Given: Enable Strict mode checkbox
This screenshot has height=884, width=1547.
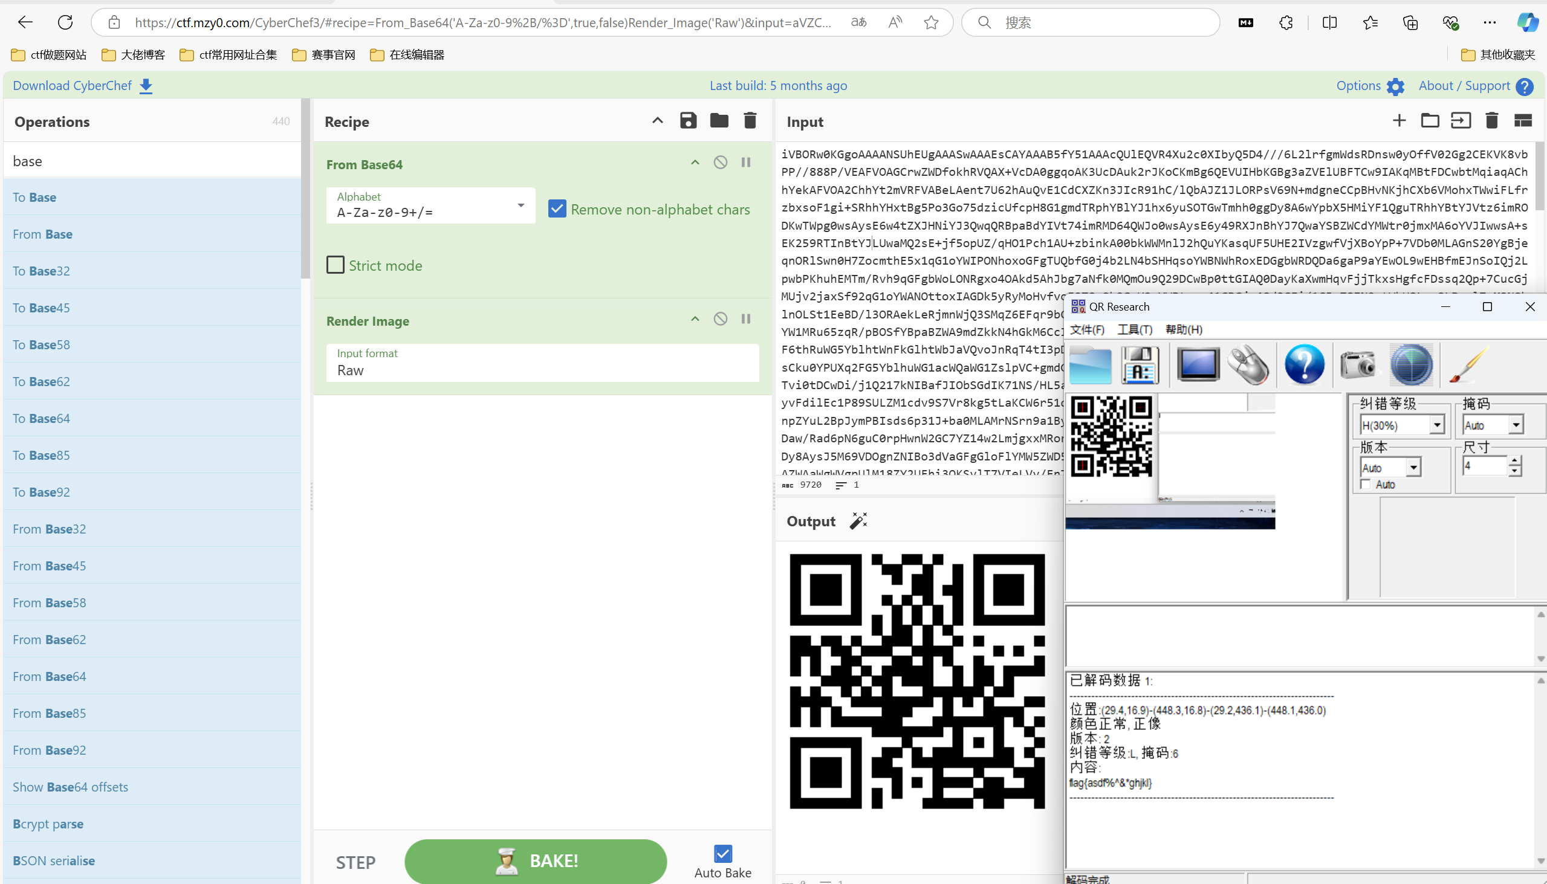Looking at the screenshot, I should point(336,265).
